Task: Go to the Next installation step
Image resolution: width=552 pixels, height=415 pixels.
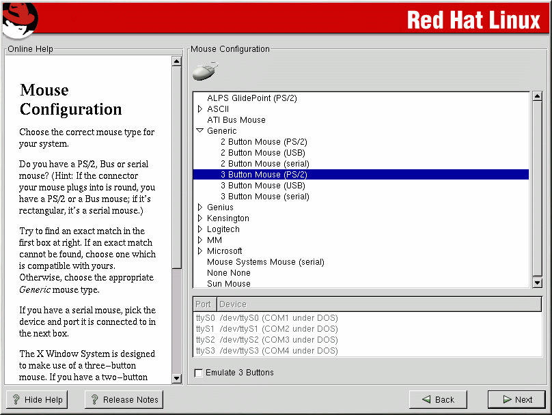Action: click(516, 400)
